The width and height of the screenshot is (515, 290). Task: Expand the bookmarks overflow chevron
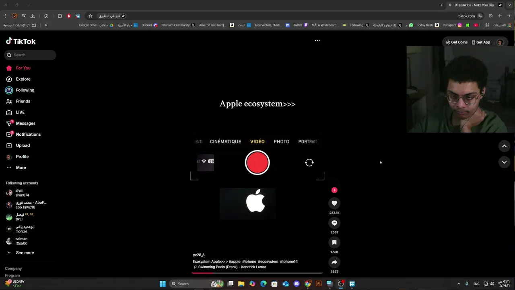46,25
